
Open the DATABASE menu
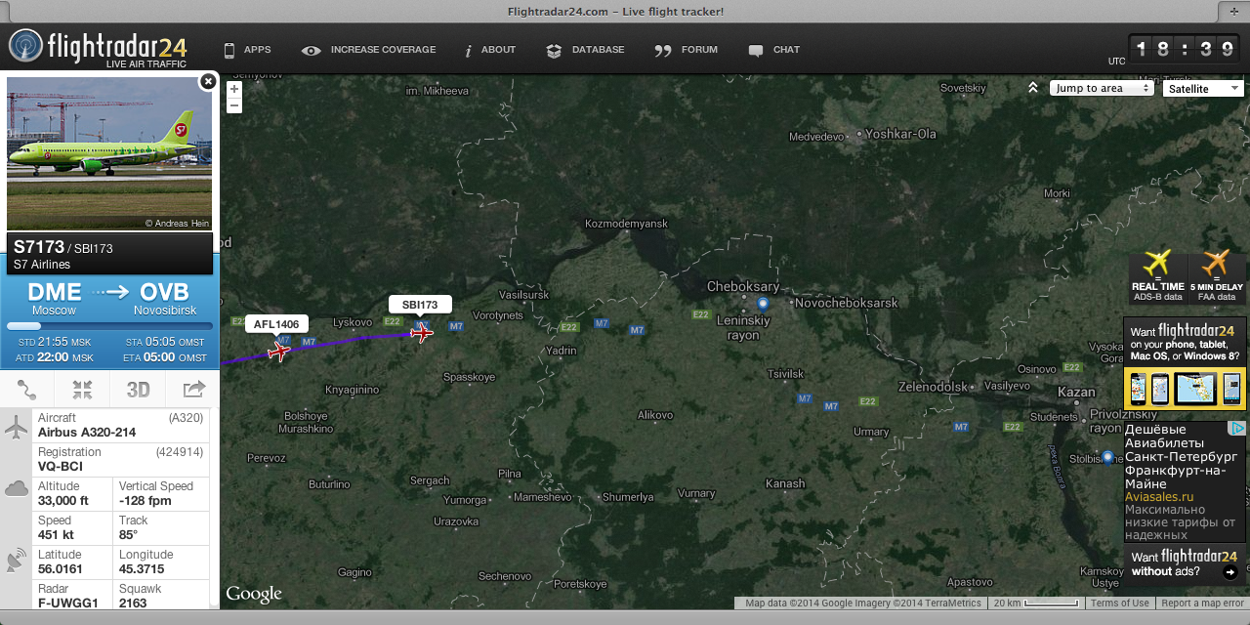click(x=585, y=50)
